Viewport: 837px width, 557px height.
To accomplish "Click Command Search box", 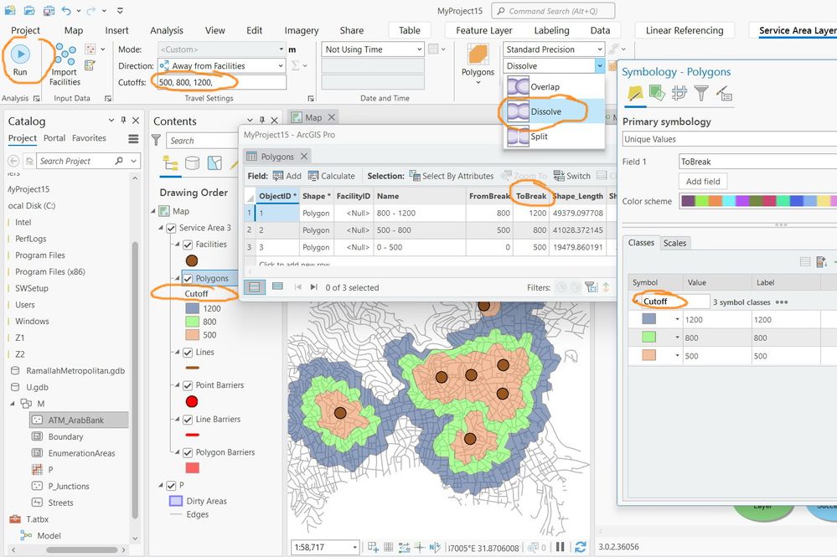I will coord(553,11).
